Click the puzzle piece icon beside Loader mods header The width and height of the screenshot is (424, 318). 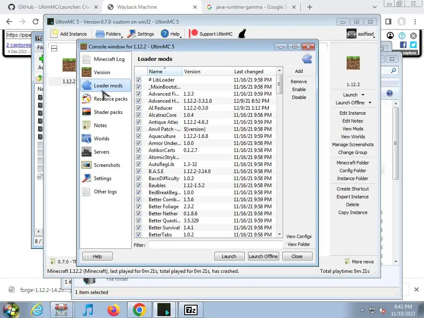[x=307, y=59]
